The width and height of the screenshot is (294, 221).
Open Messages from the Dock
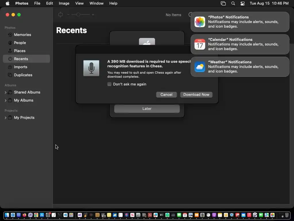pos(179,215)
